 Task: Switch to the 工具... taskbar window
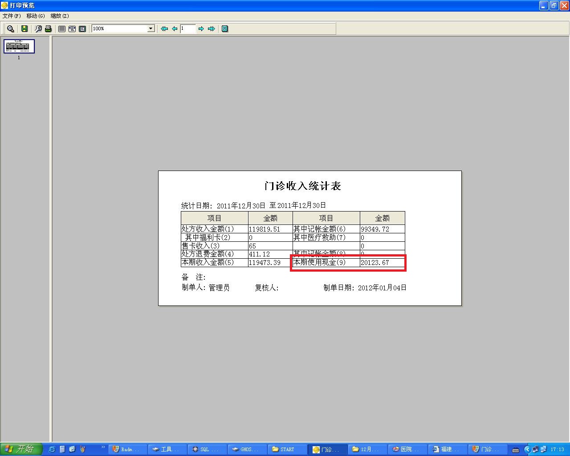click(x=168, y=449)
